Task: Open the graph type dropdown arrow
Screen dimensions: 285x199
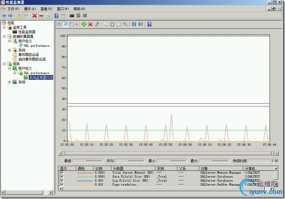Action: tap(77, 24)
